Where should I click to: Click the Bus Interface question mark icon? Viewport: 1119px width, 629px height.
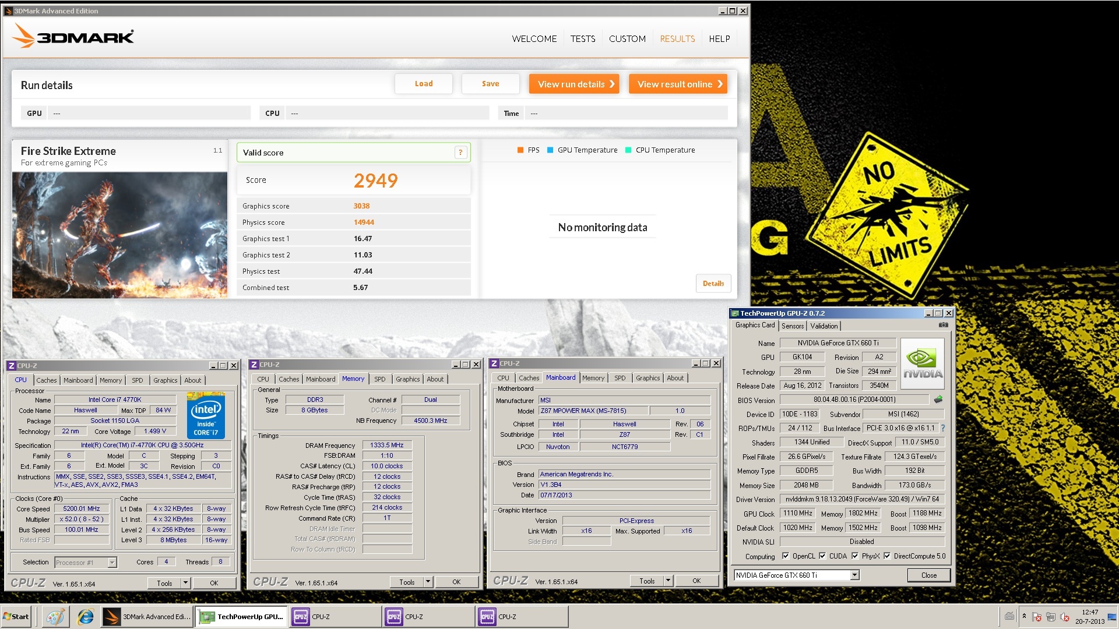[942, 428]
